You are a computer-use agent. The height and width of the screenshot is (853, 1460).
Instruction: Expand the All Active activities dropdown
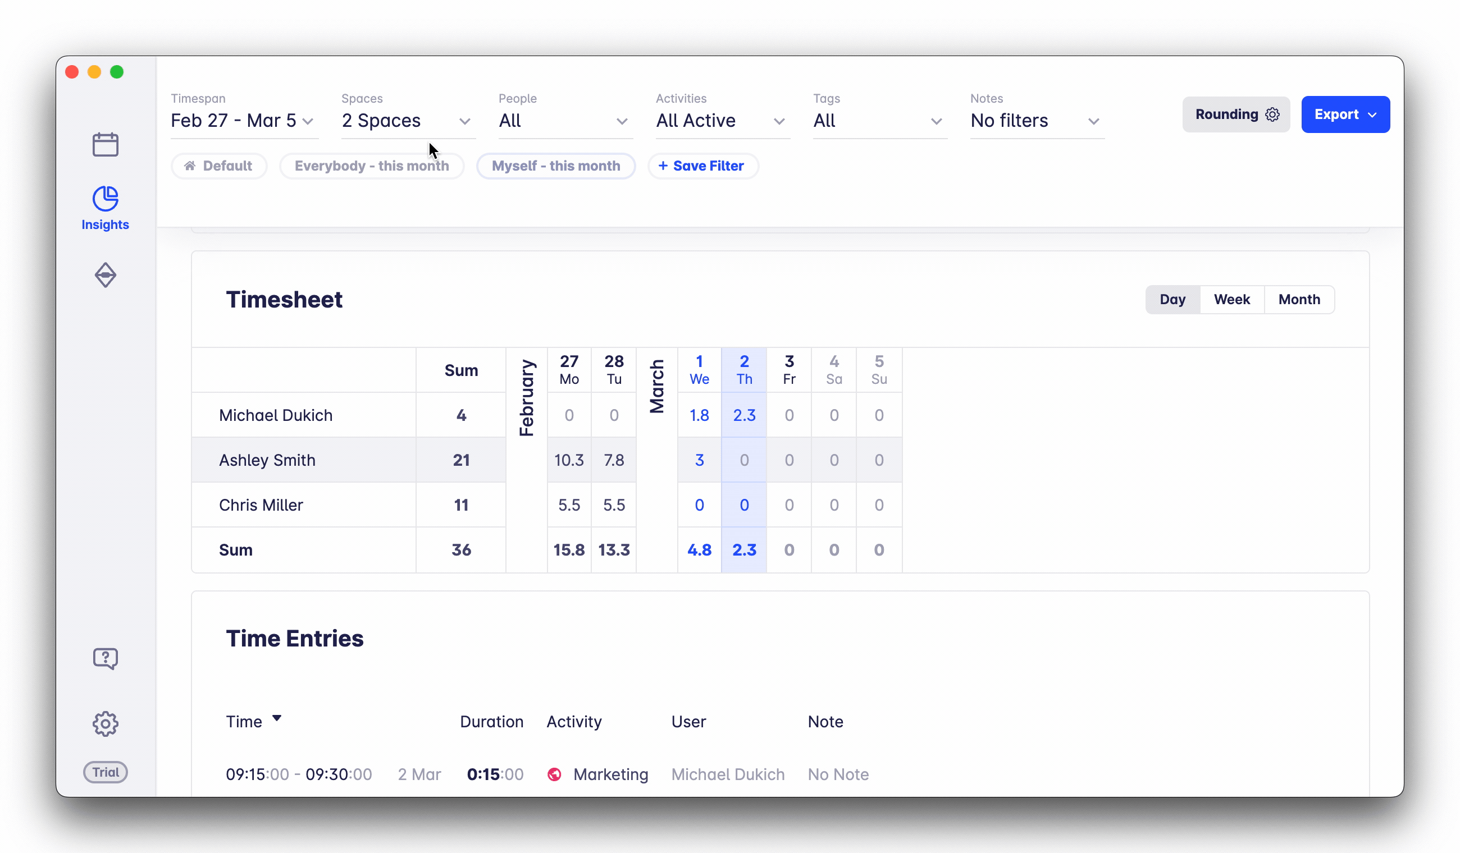[722, 121]
